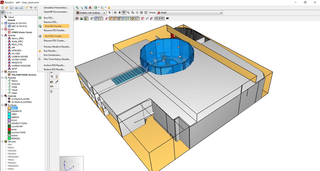Image resolution: width=320 pixels, height=171 pixels.
Task: Click the Undo arrow icon
Action: (x=26, y=7)
